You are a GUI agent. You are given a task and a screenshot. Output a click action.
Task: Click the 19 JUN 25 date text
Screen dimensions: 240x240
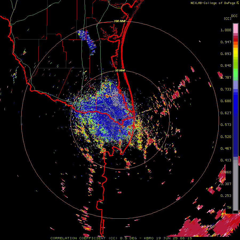coord(167,238)
